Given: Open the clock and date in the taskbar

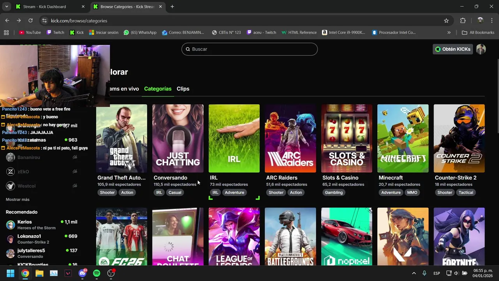Looking at the screenshot, I should click(x=483, y=273).
